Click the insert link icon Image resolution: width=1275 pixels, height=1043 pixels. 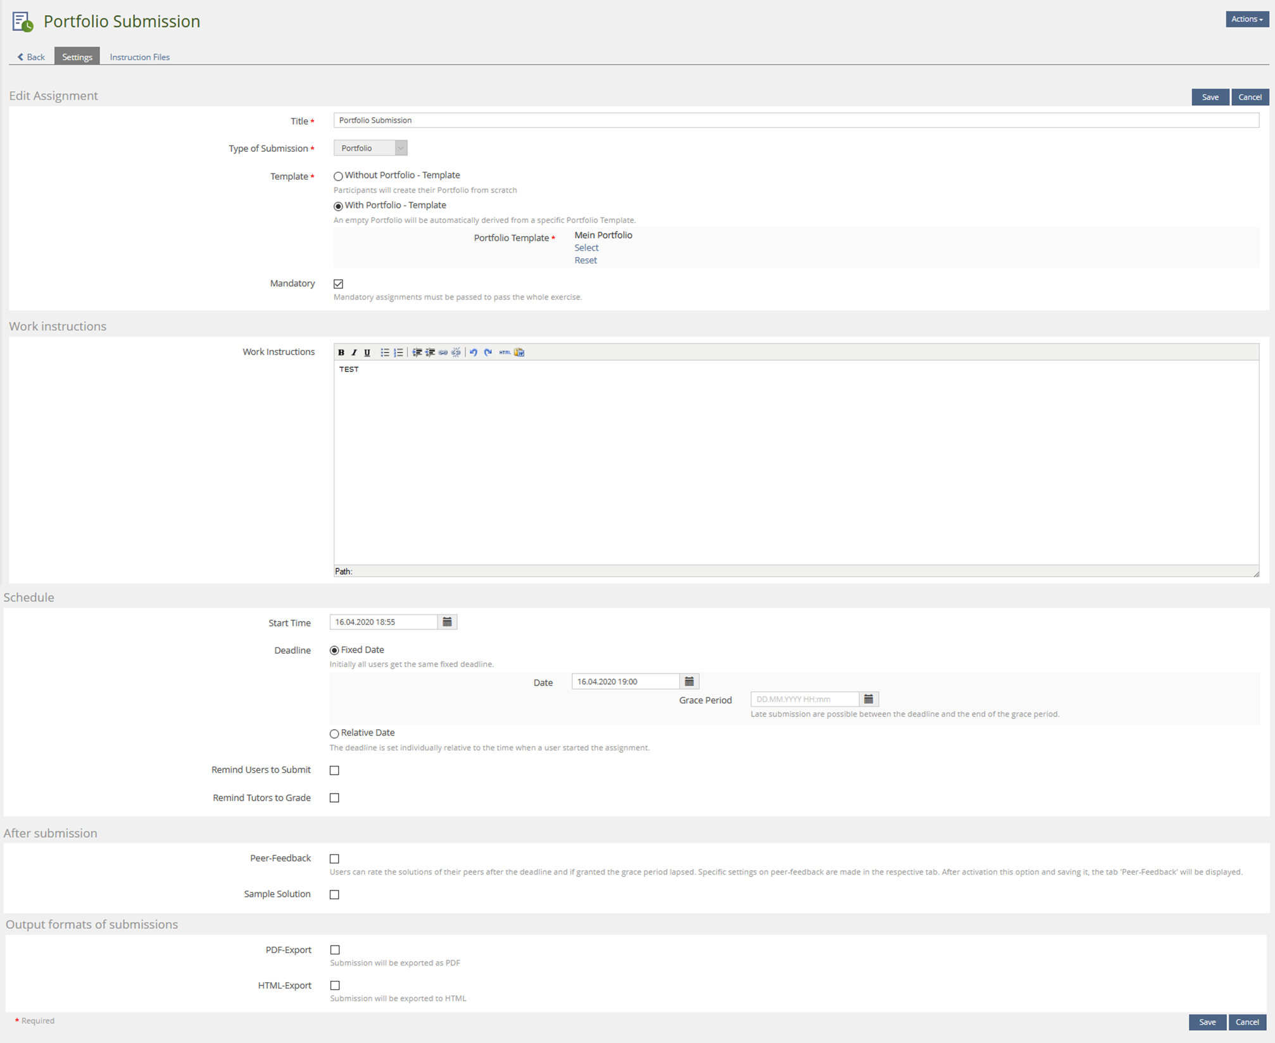pyautogui.click(x=443, y=353)
